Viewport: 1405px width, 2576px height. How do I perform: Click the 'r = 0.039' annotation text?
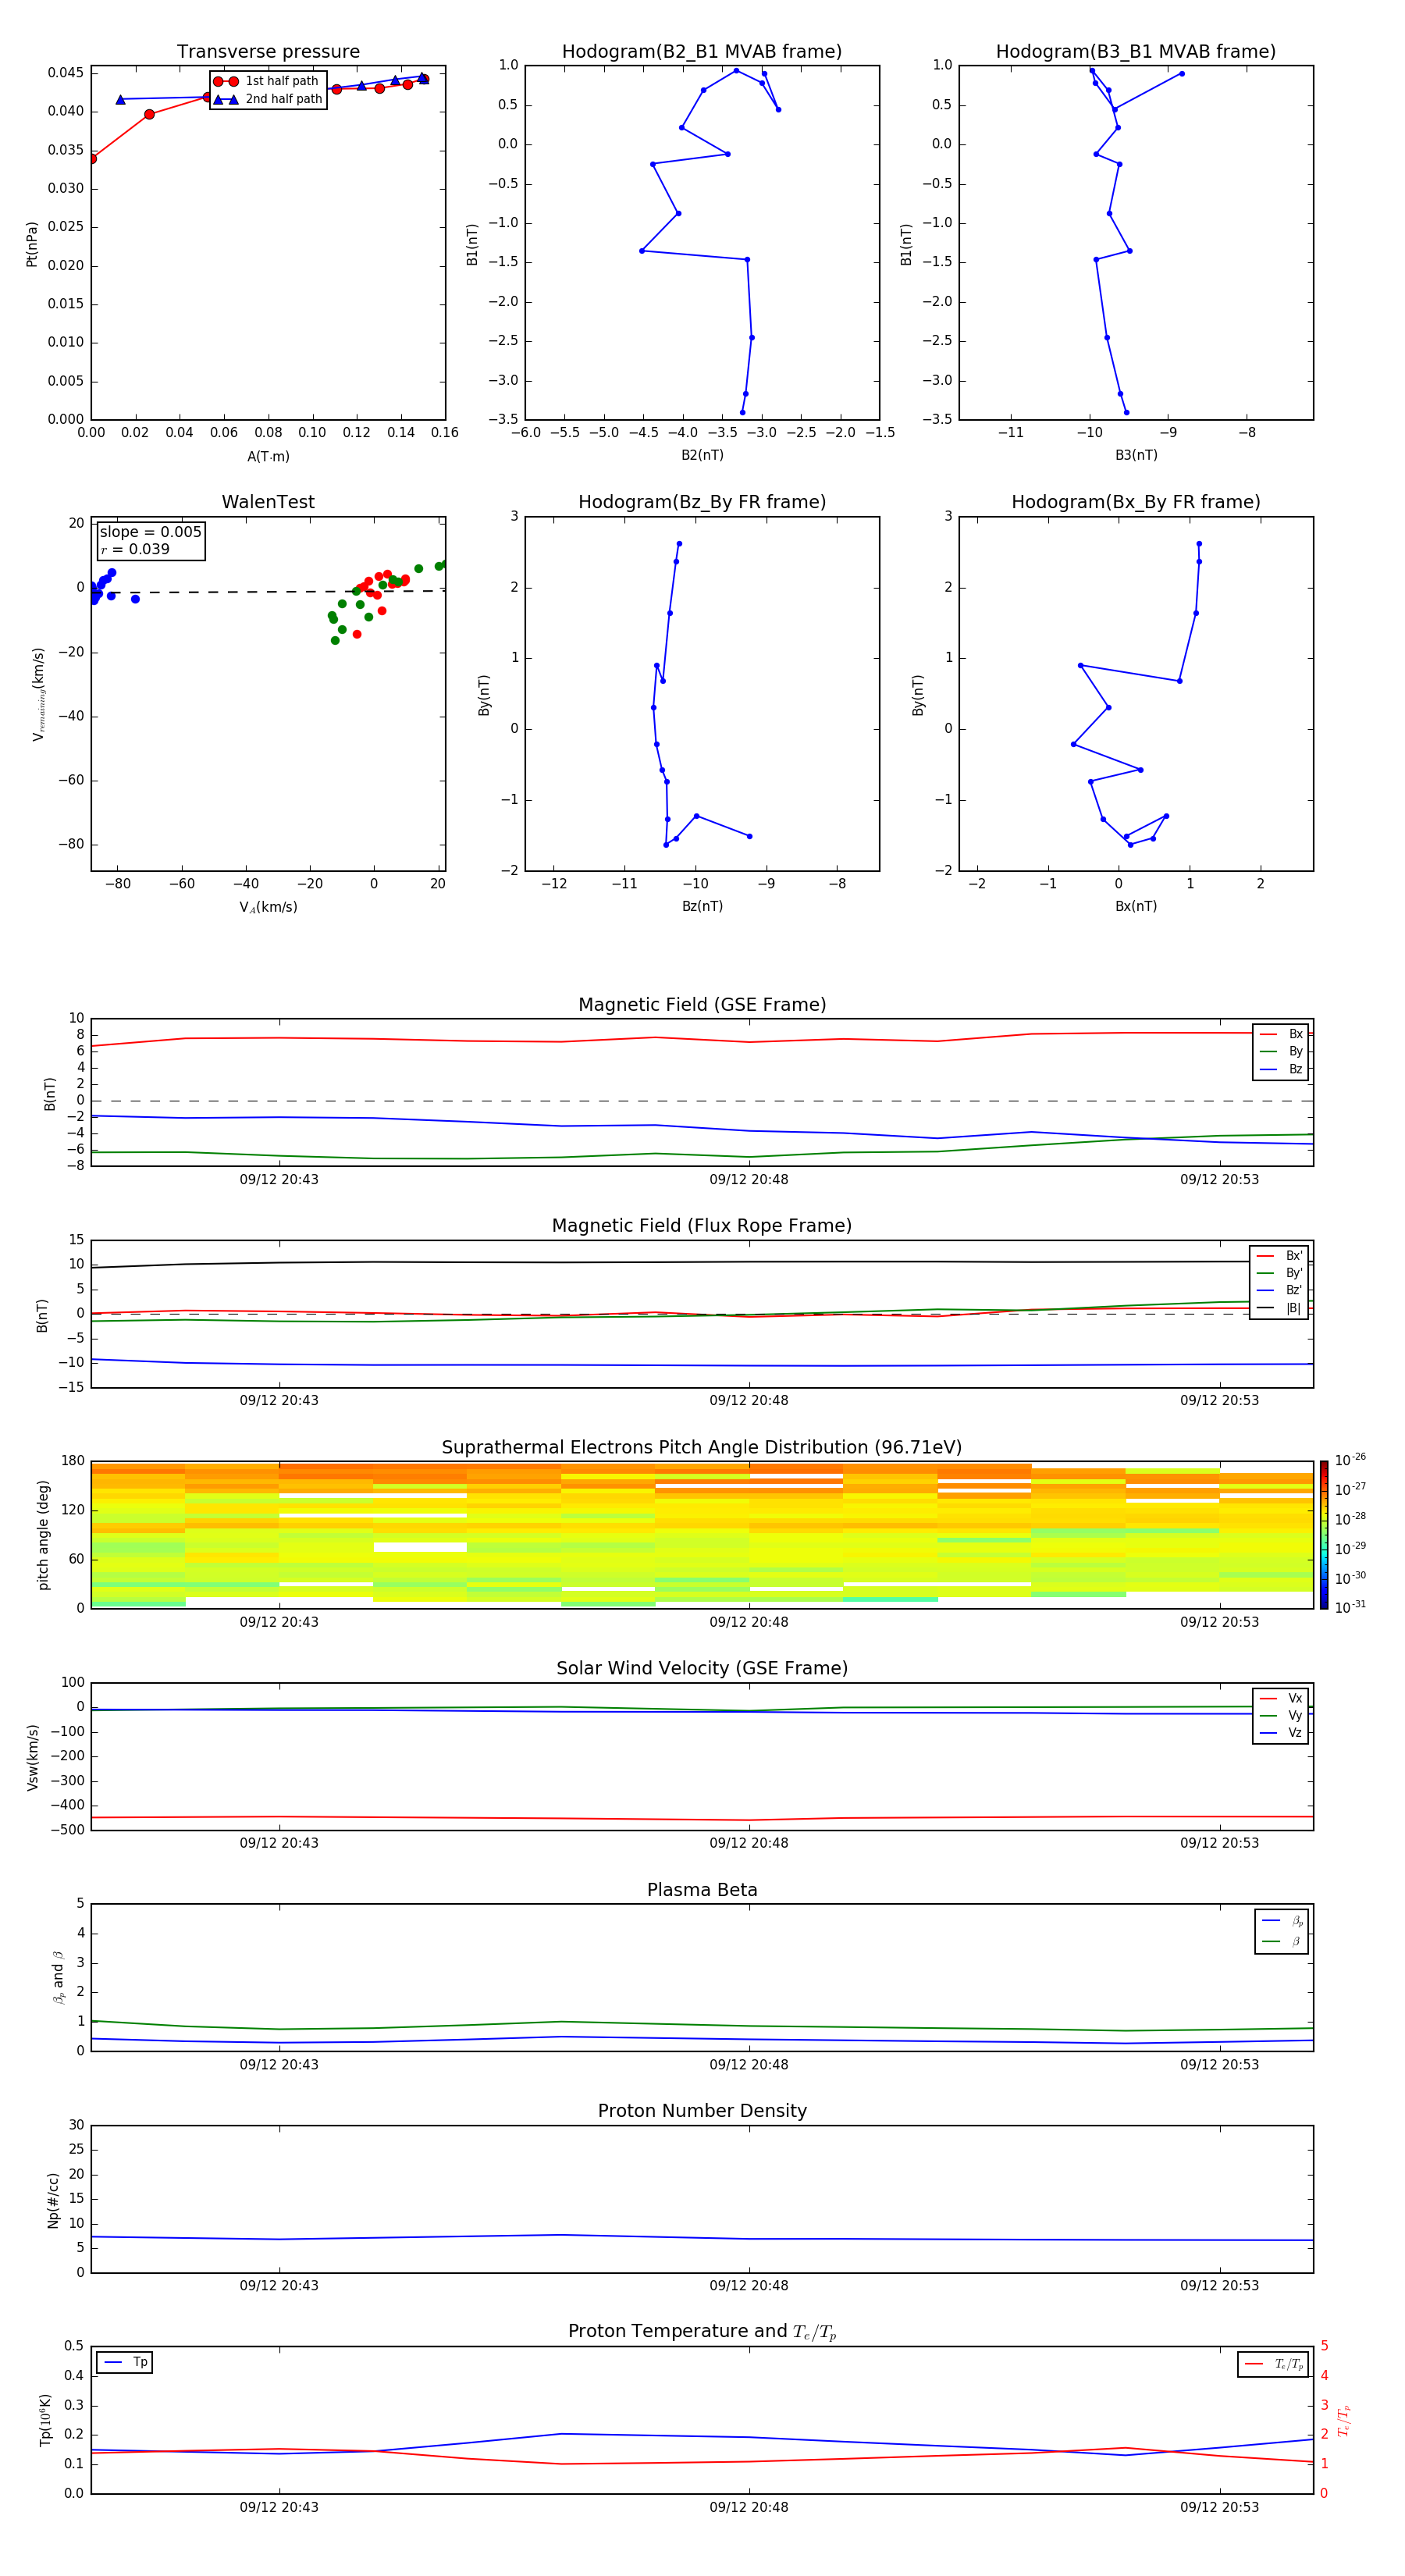point(135,549)
